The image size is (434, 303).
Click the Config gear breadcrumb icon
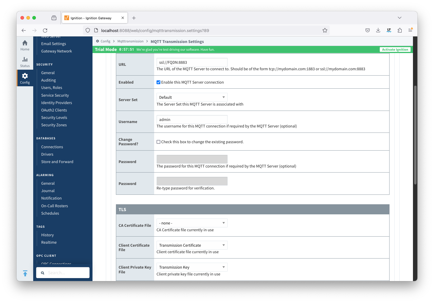coord(98,41)
